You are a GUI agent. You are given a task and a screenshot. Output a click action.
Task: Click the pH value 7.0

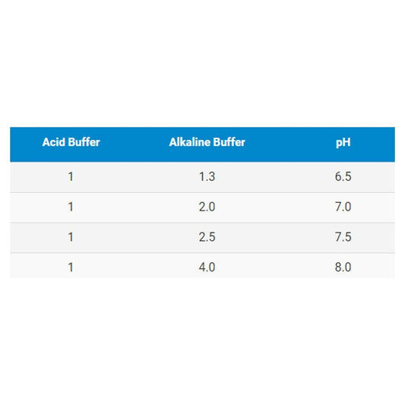pyautogui.click(x=343, y=207)
